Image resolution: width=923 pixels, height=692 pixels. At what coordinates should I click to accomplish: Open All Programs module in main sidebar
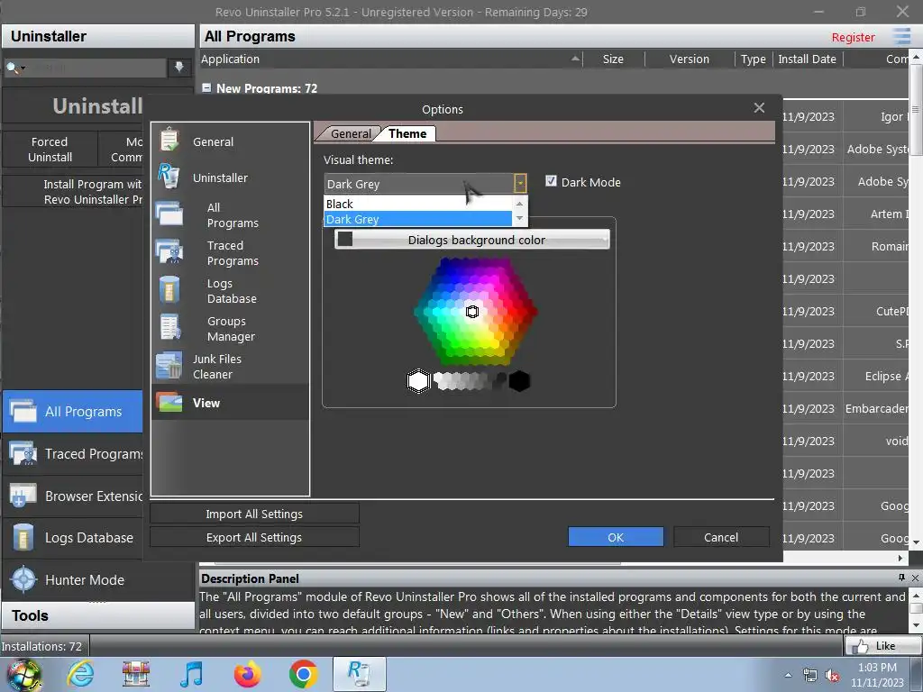(x=72, y=411)
